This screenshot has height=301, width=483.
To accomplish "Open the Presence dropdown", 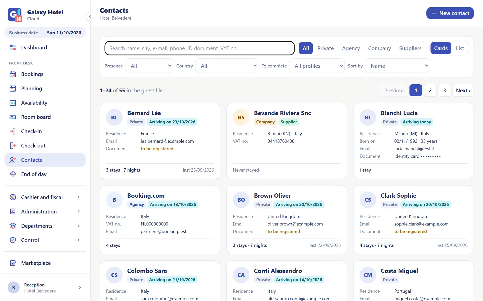I will pyautogui.click(x=149, y=66).
